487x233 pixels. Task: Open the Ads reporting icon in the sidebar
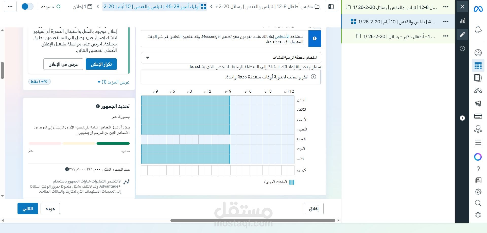[478, 78]
